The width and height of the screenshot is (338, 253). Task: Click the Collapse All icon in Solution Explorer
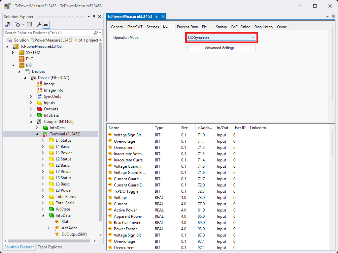(x=29, y=25)
